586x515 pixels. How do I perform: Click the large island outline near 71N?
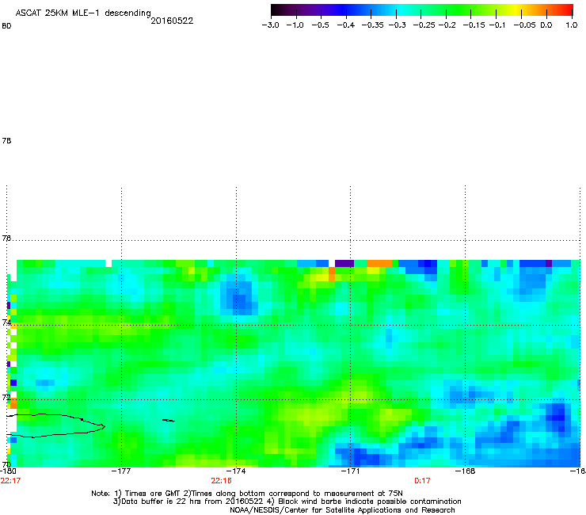(x=56, y=425)
